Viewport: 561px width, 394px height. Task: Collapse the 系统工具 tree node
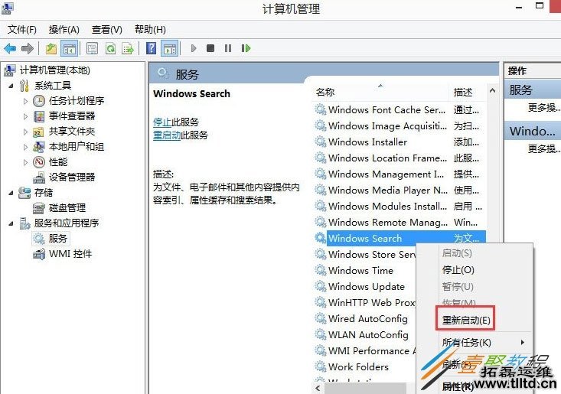coord(11,86)
